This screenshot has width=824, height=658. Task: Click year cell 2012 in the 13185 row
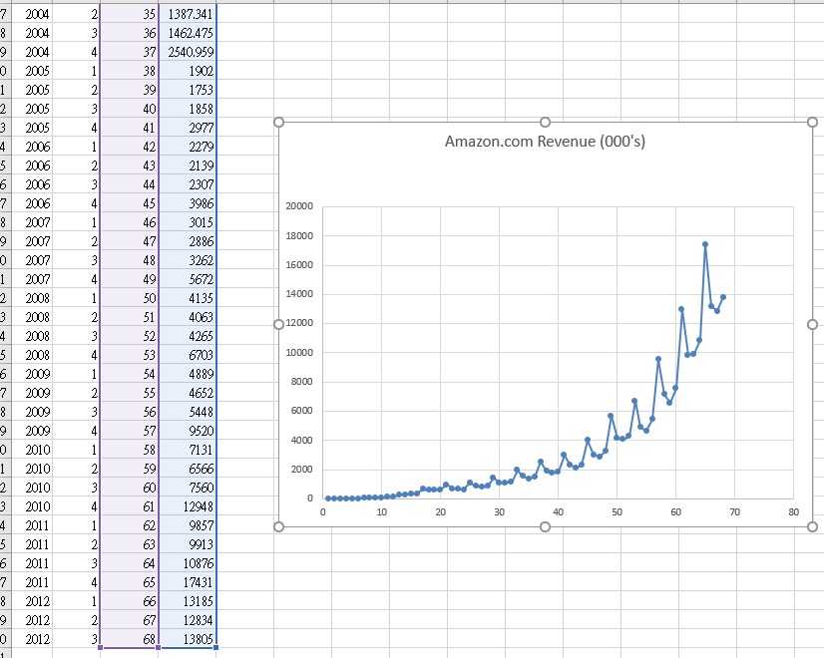click(x=31, y=601)
